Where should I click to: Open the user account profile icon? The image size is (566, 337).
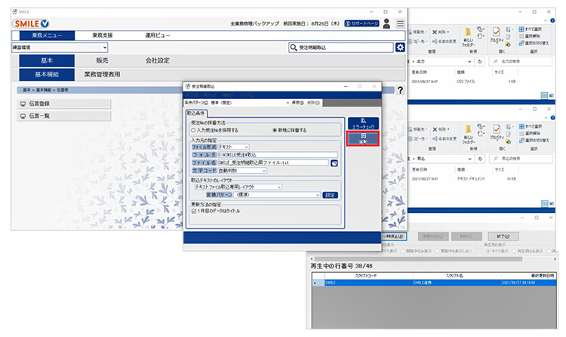click(386, 24)
